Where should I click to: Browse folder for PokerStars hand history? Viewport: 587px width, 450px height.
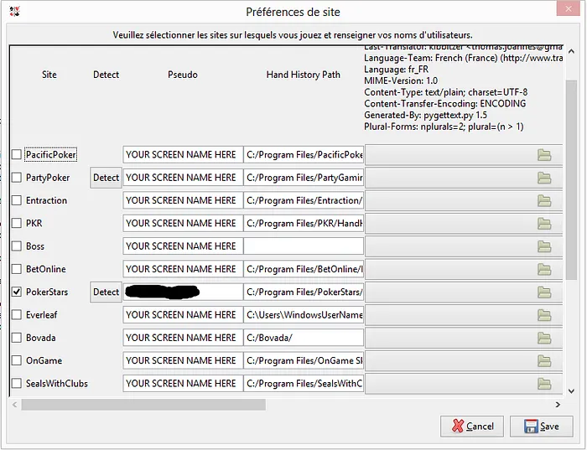[464, 292]
